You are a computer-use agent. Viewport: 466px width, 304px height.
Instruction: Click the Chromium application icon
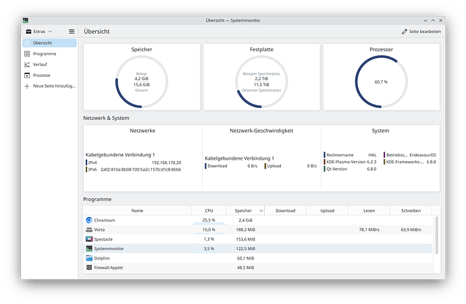pyautogui.click(x=89, y=220)
